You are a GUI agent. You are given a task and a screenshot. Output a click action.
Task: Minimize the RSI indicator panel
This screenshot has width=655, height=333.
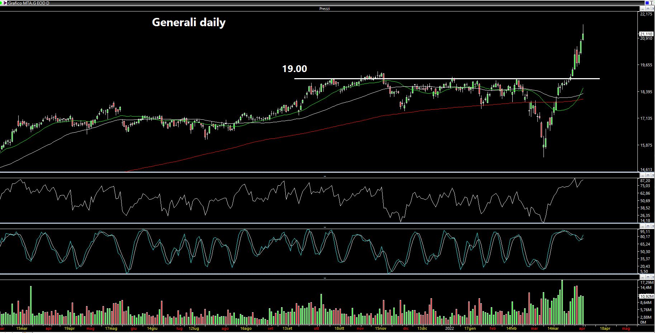point(643,175)
